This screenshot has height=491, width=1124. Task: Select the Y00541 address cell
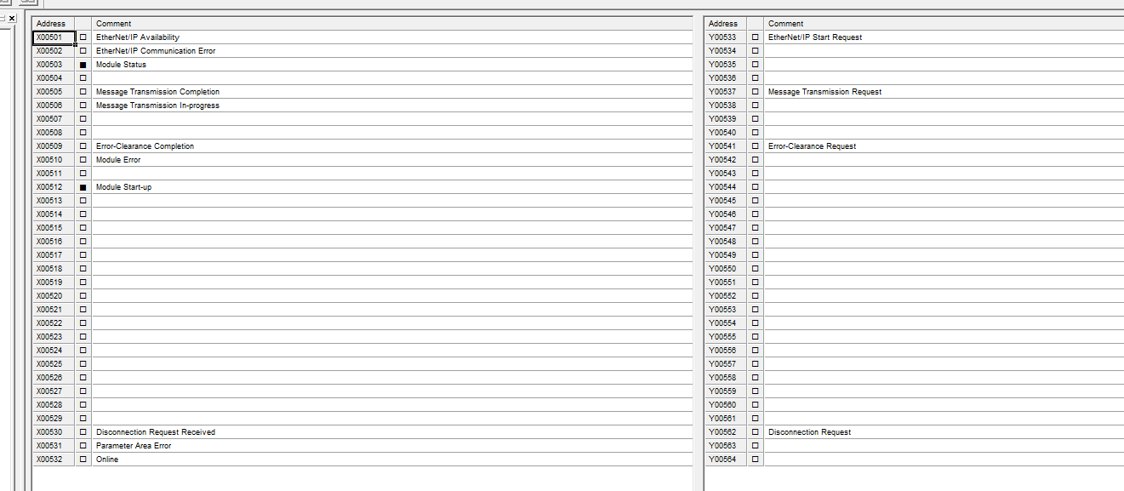tap(726, 146)
